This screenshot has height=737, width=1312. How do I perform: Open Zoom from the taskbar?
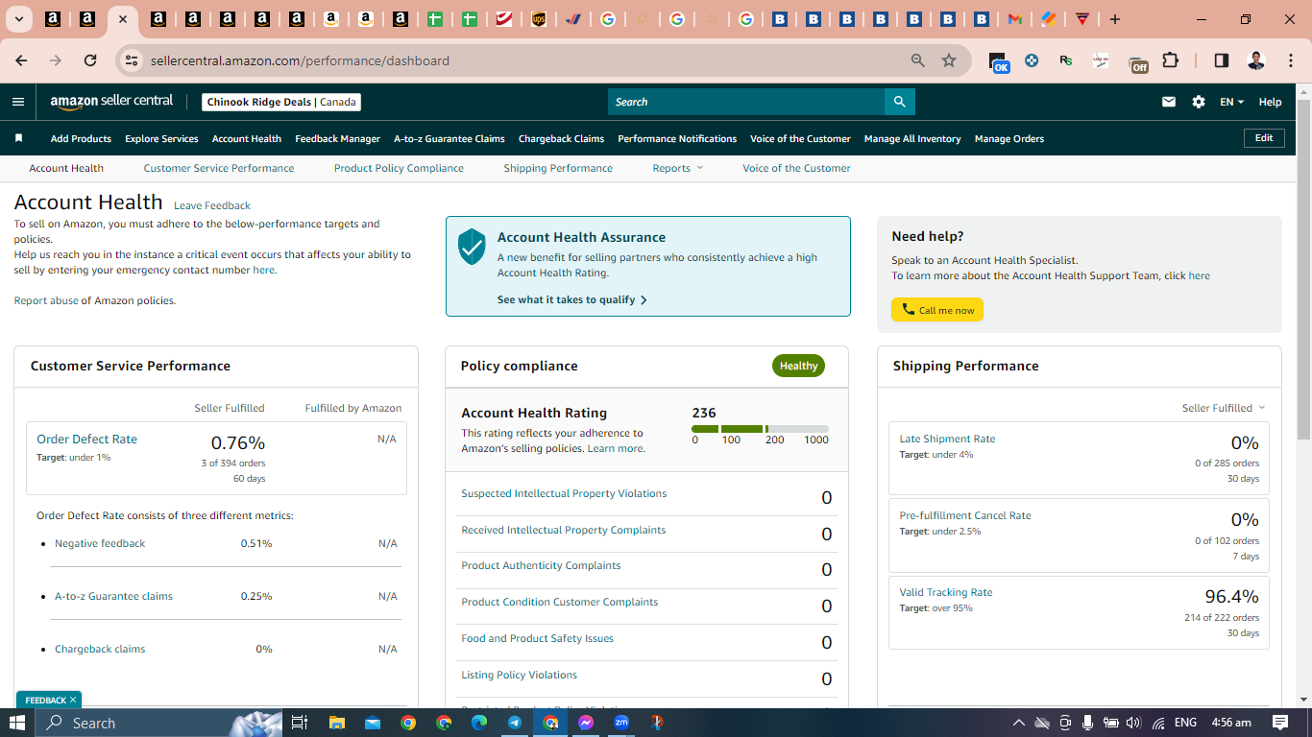click(621, 723)
